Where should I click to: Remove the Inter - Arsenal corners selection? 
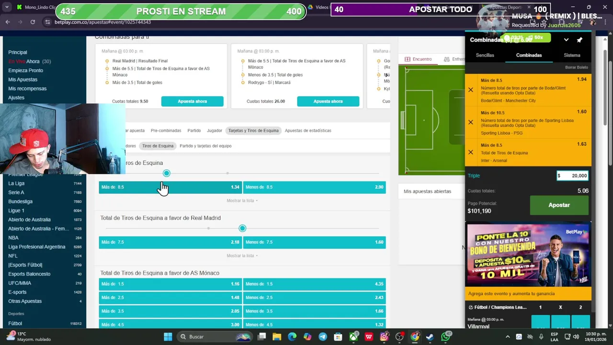tap(470, 152)
